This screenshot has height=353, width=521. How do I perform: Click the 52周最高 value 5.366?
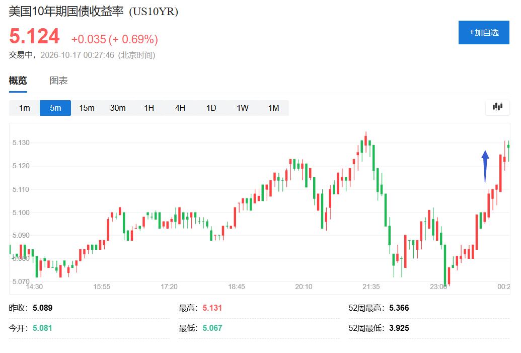click(399, 308)
